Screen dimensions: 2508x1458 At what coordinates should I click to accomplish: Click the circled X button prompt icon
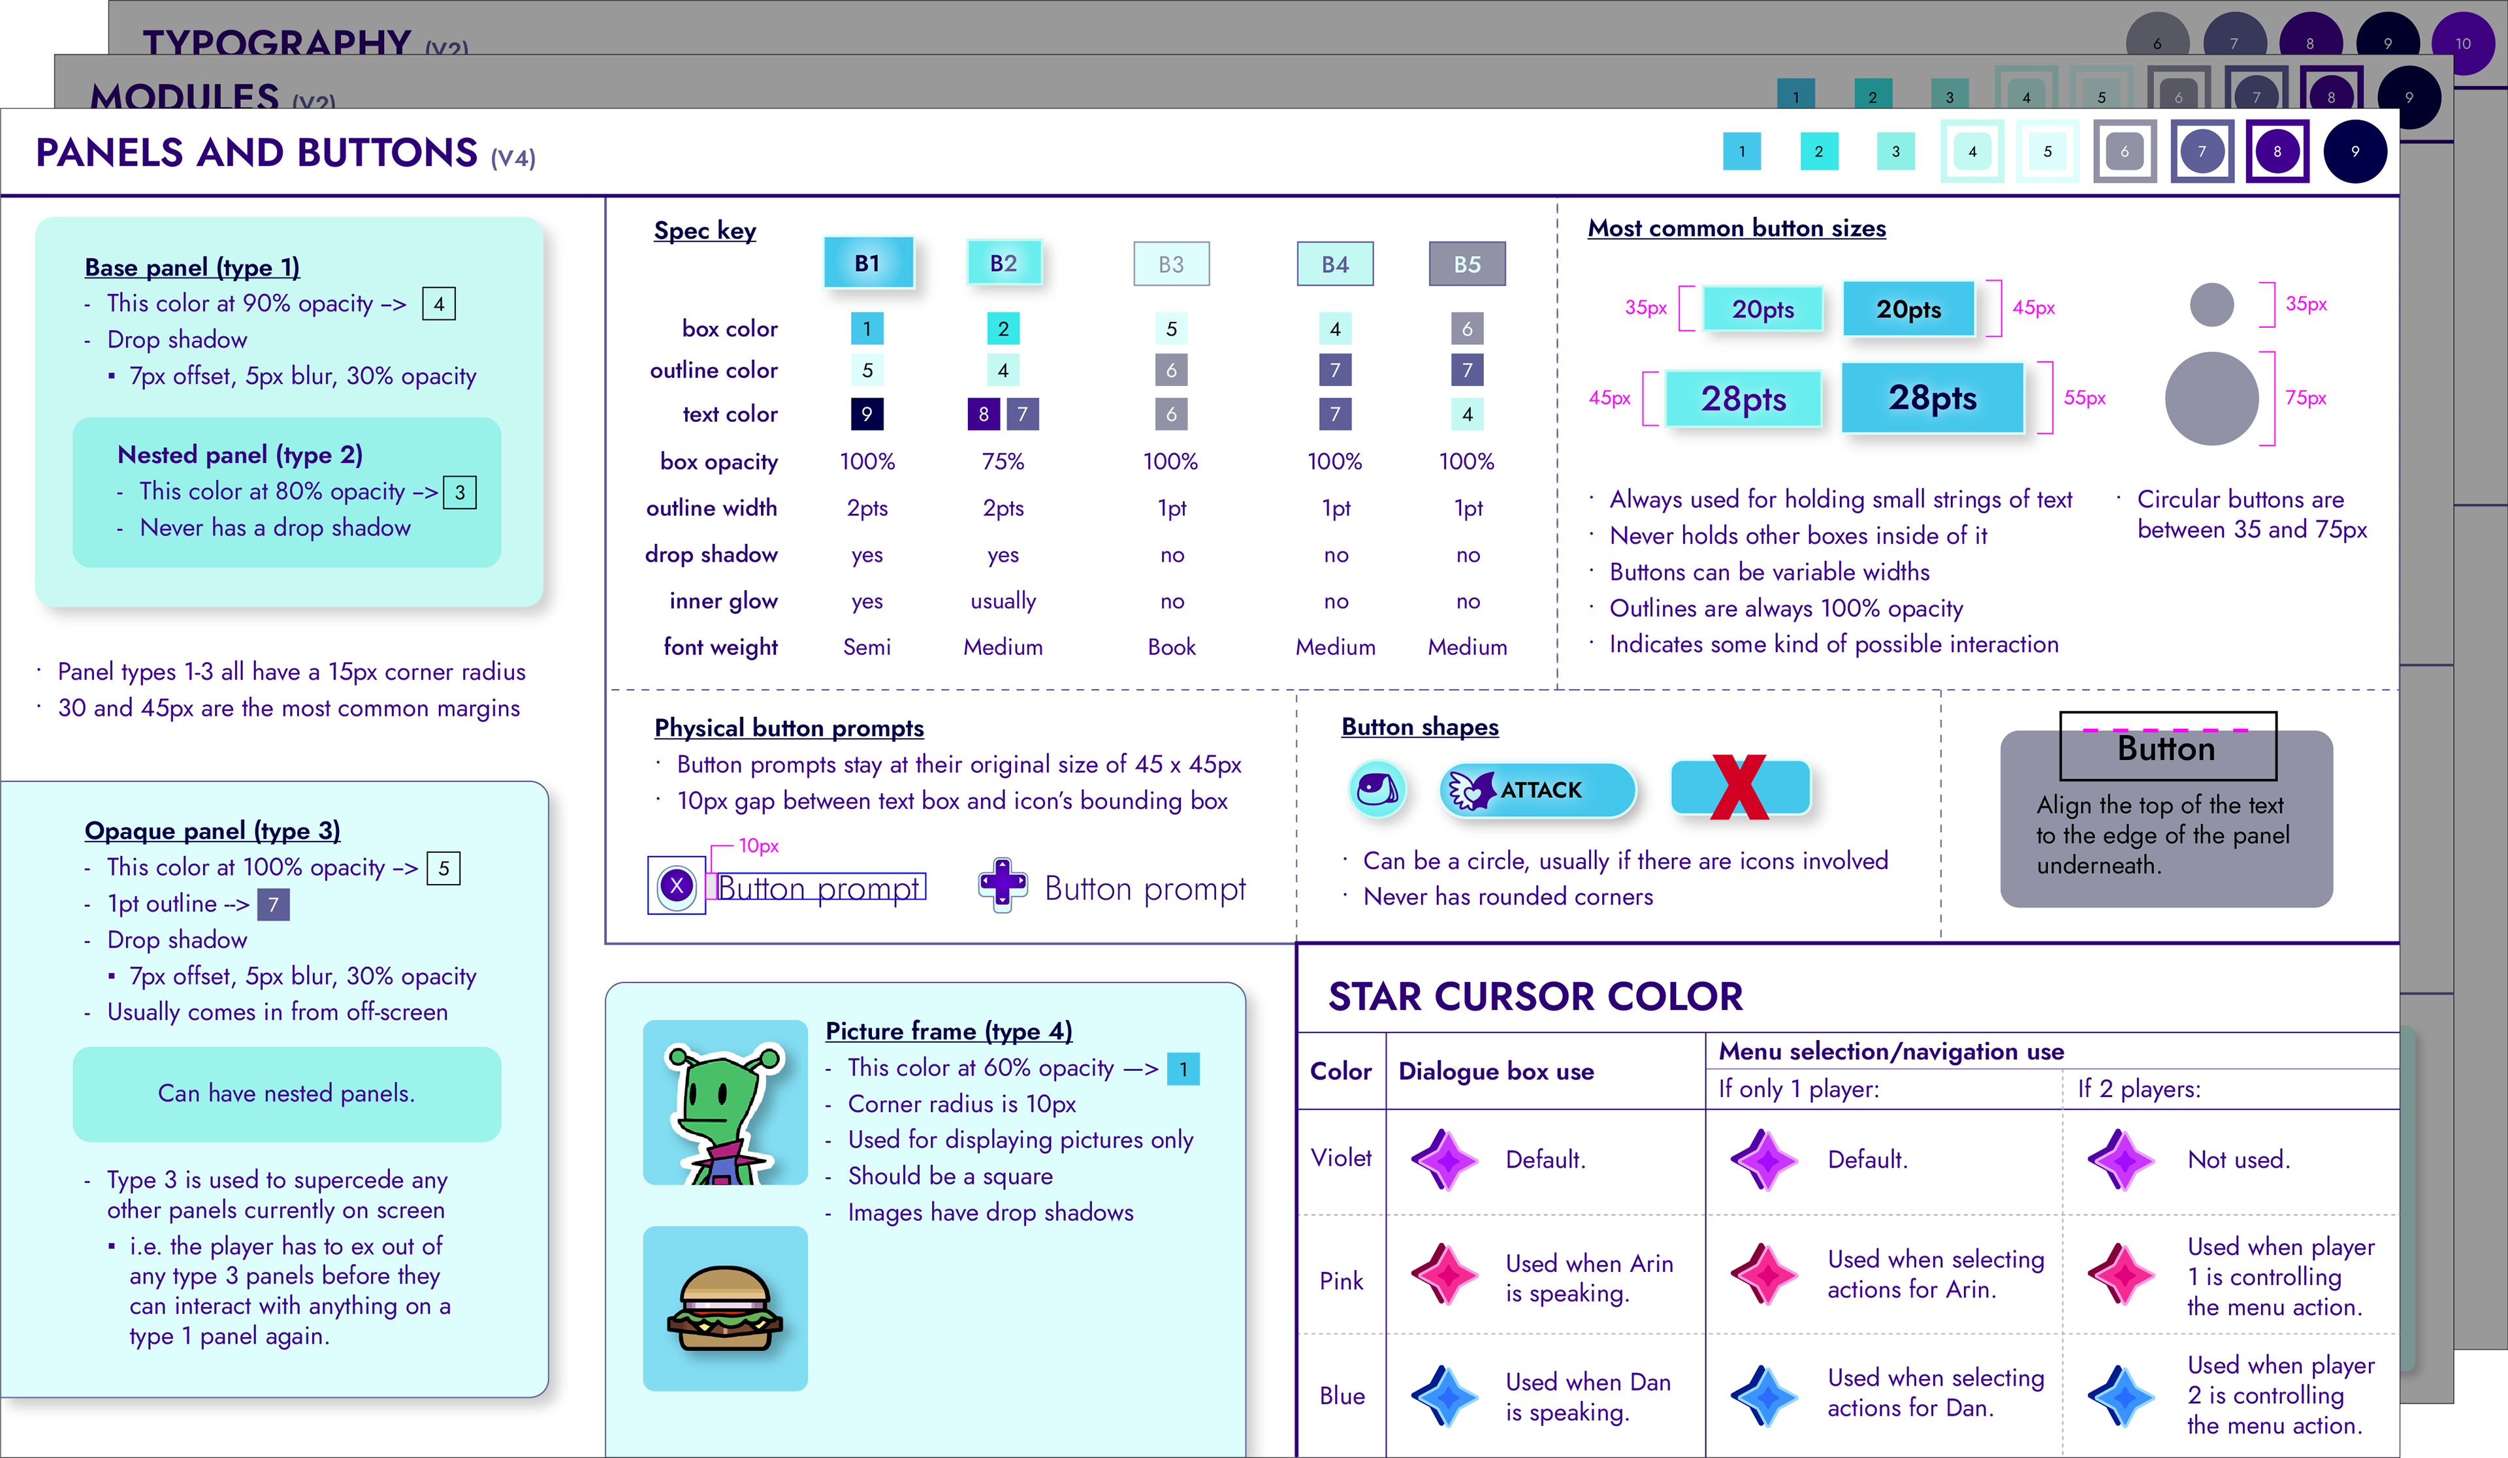677,885
